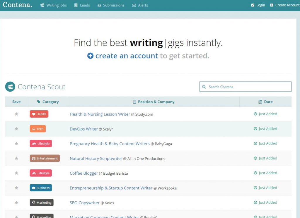The image size is (300, 218).
Task: Star the Health & Nursing Lesson Writer job
Action: click(x=16, y=114)
